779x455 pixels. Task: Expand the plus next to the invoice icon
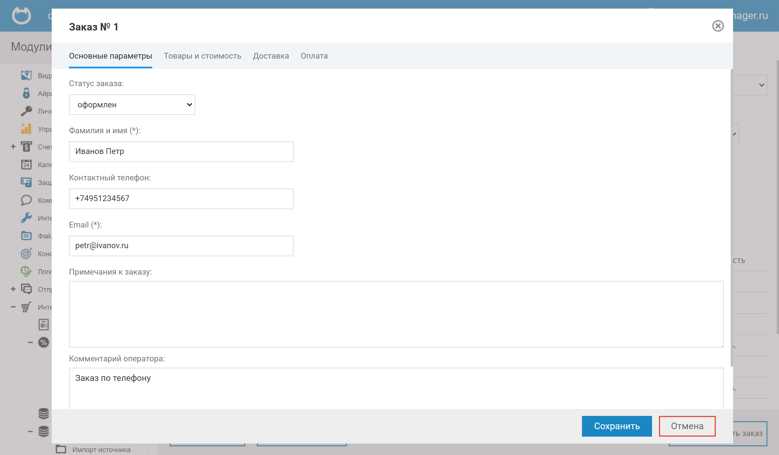click(x=13, y=146)
